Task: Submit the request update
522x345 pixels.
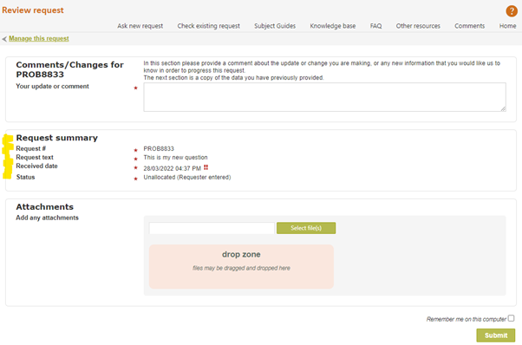Action: click(496, 335)
